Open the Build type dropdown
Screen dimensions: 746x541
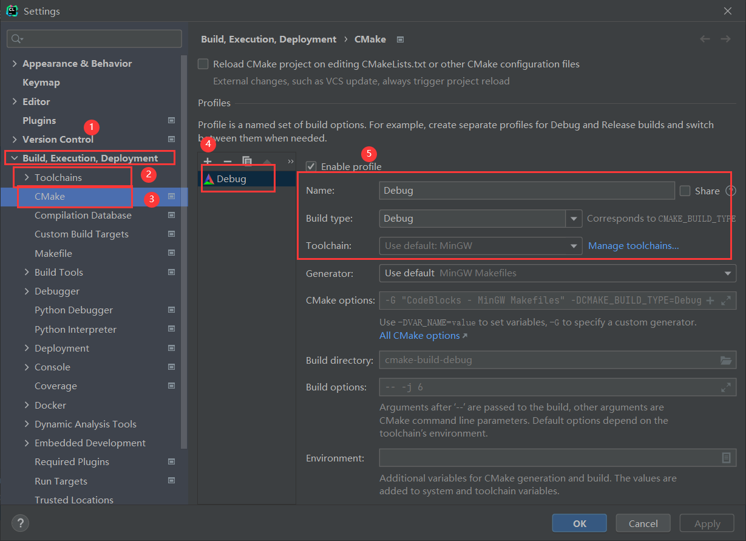pyautogui.click(x=574, y=218)
